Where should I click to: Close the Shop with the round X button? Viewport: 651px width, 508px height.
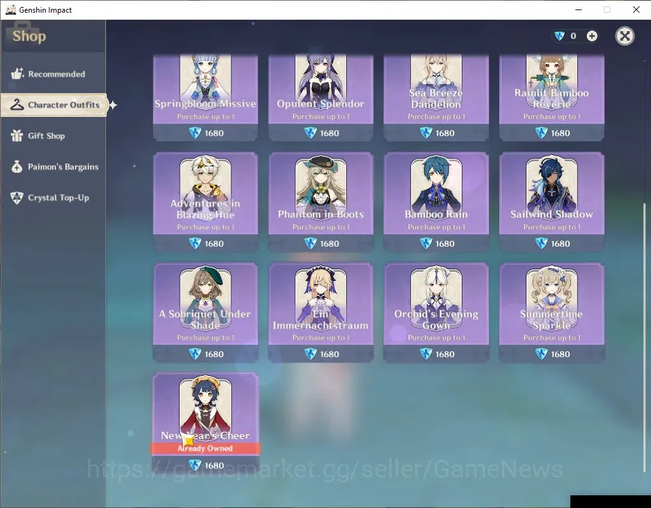click(624, 36)
